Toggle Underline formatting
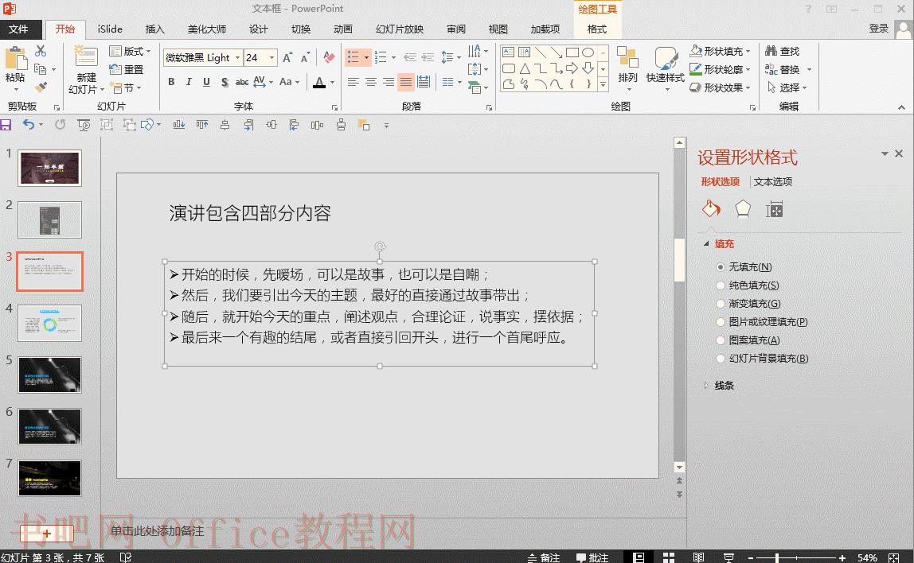Screen dimensions: 914x563 (x=206, y=82)
